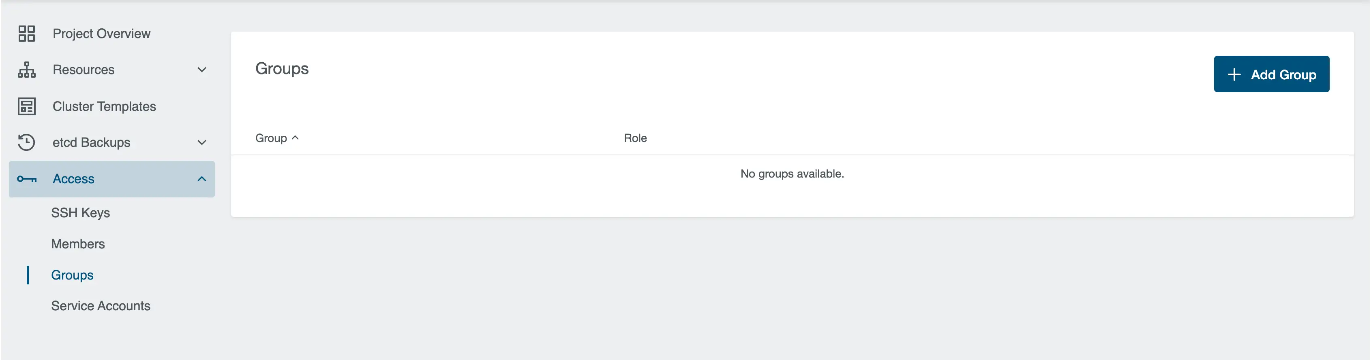Click the Project Overview grid icon
1371x360 pixels.
click(x=27, y=33)
